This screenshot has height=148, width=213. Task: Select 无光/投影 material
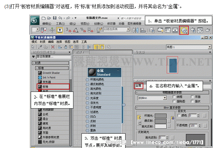[53, 142]
